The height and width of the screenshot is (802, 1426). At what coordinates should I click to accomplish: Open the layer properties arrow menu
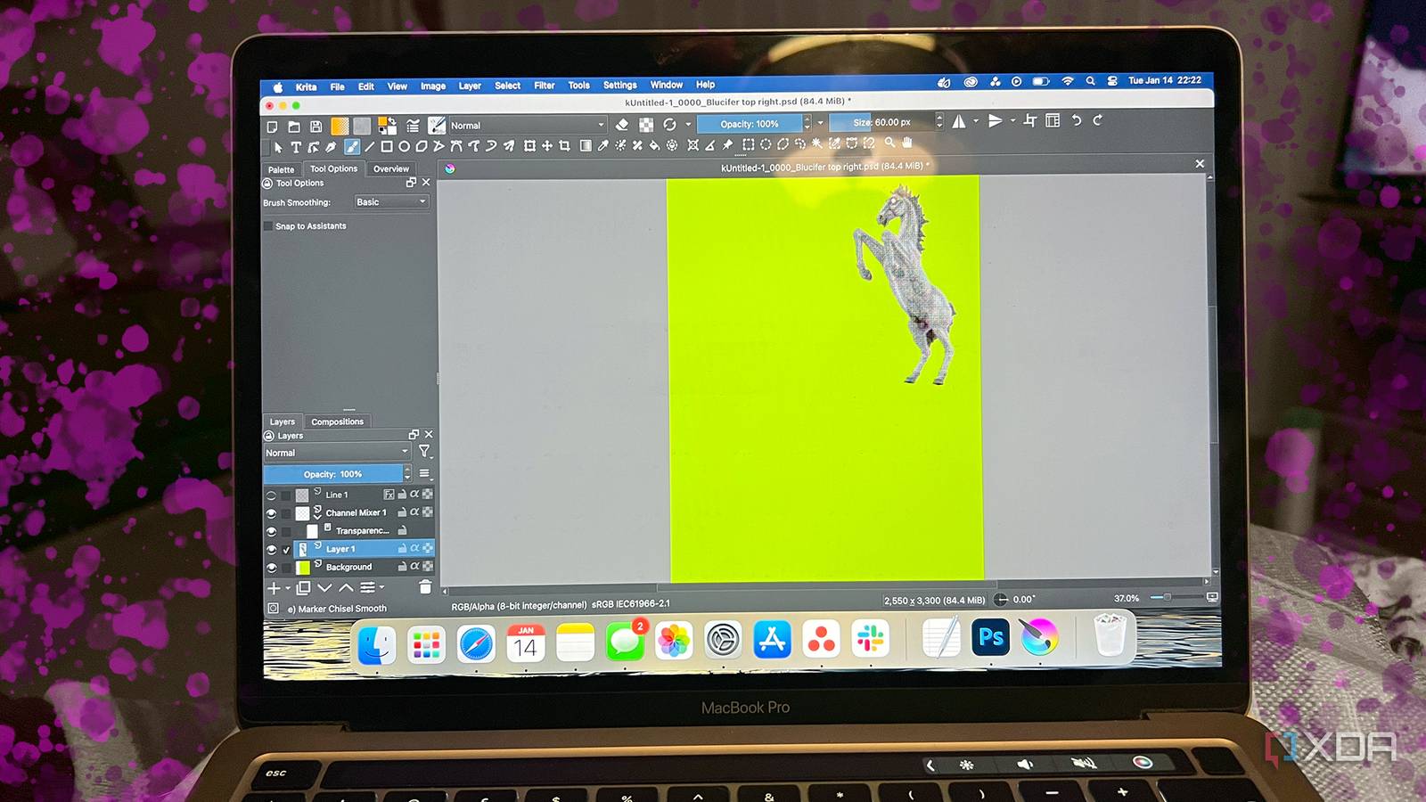381,587
